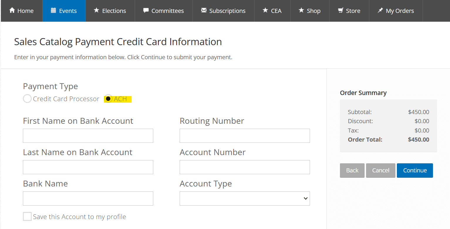Switch to the Events navigation tab
This screenshot has height=229, width=450.
pos(64,11)
